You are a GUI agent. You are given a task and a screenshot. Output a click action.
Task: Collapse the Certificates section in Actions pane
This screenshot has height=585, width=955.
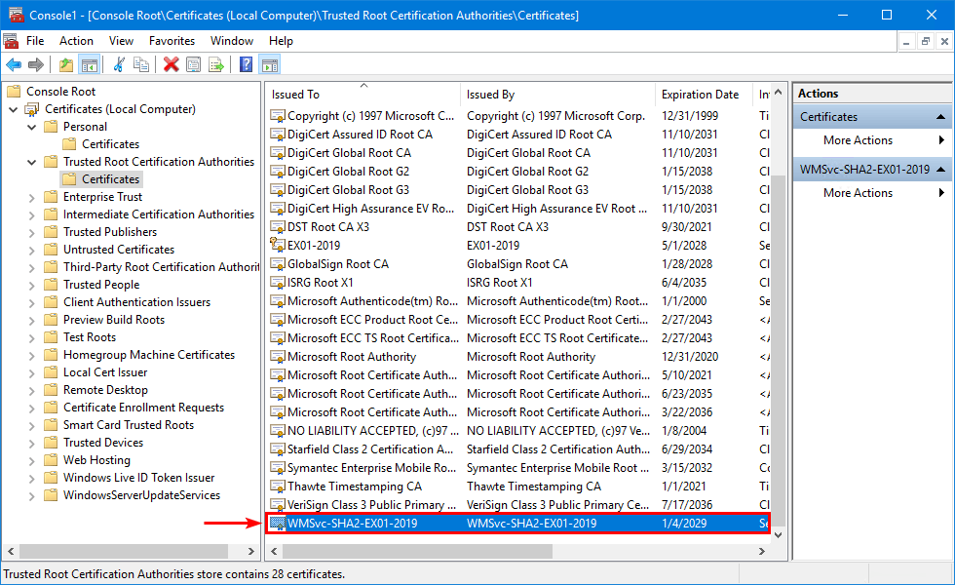(x=941, y=117)
